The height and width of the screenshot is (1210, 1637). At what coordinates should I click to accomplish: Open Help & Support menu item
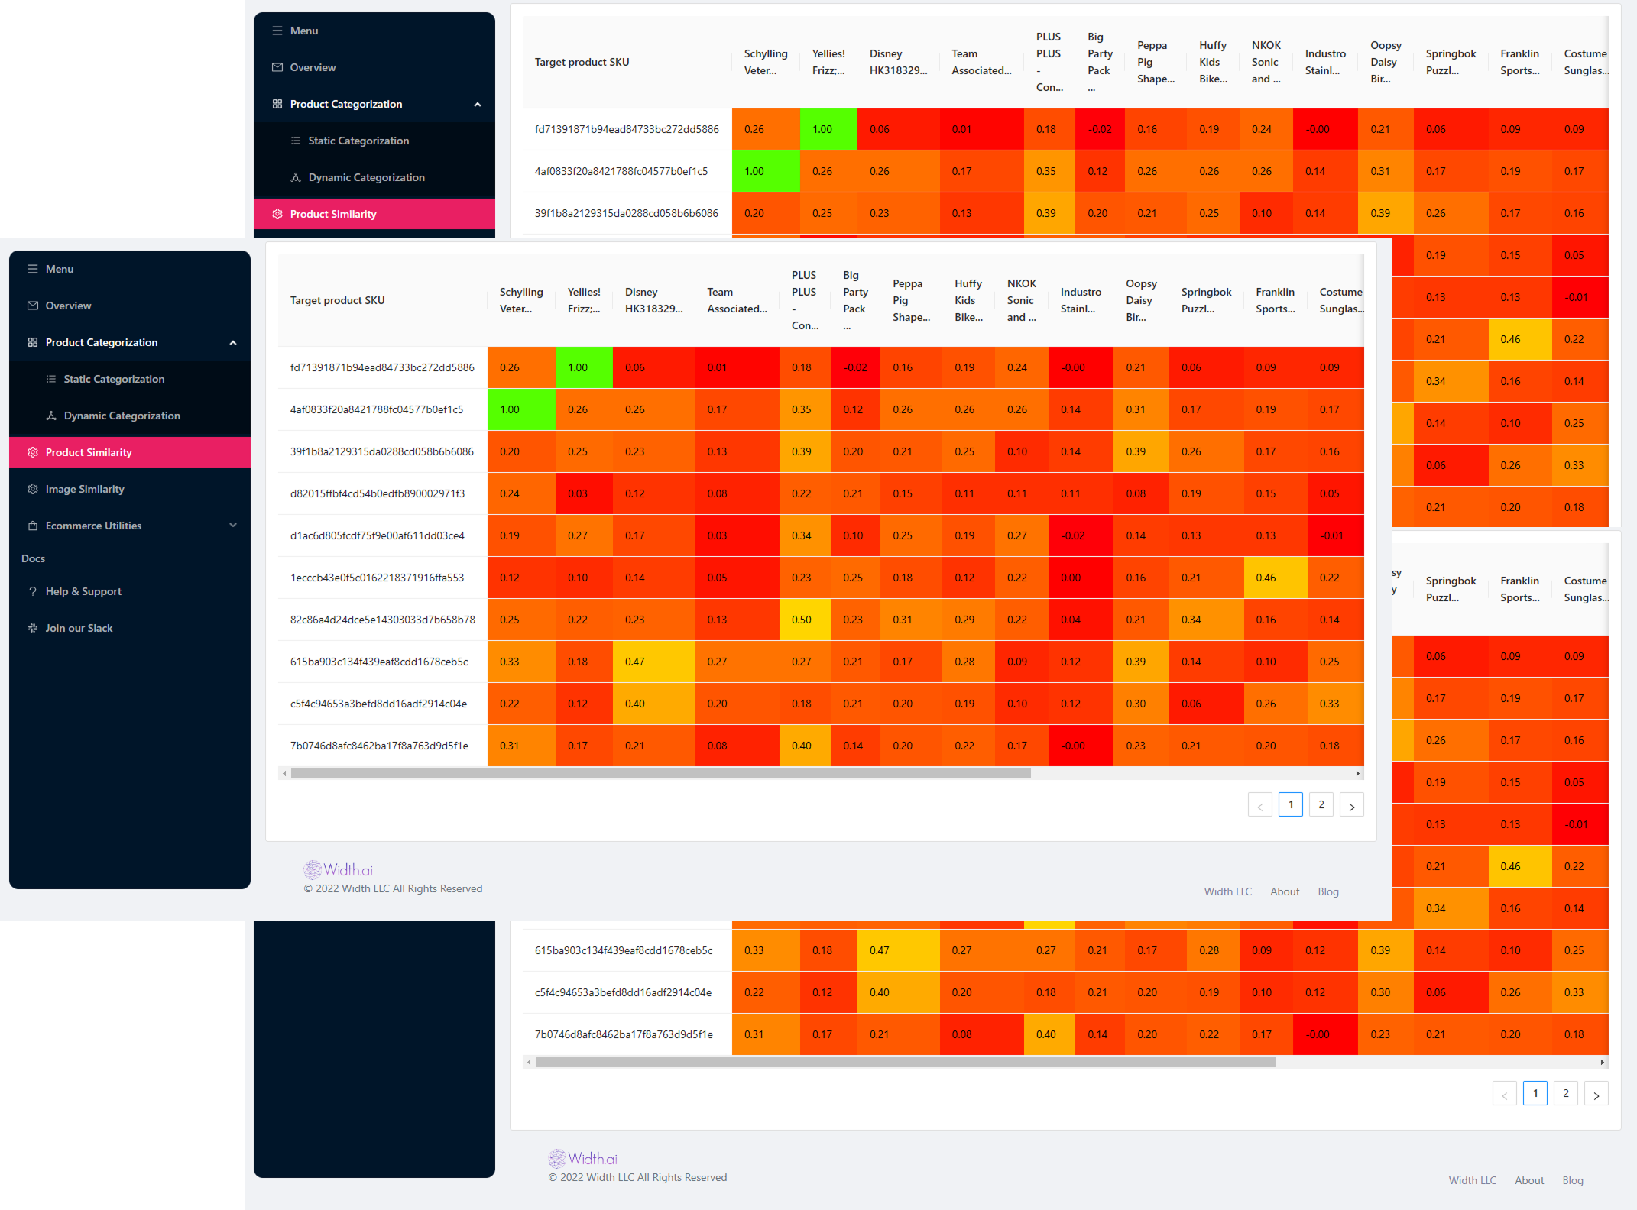pyautogui.click(x=83, y=591)
